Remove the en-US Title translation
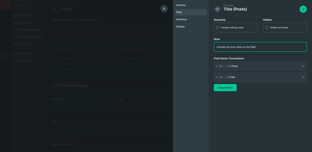Screen dimensions: 312x152 click(303, 77)
